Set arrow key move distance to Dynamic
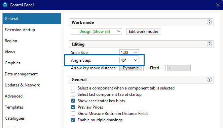Image resolution: width=223 pixels, height=128 pixels. pyautogui.click(x=131, y=68)
